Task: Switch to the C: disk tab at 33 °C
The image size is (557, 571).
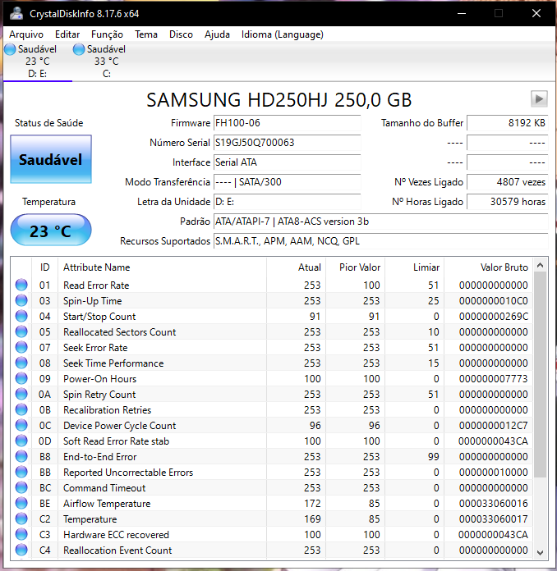Action: click(x=106, y=62)
